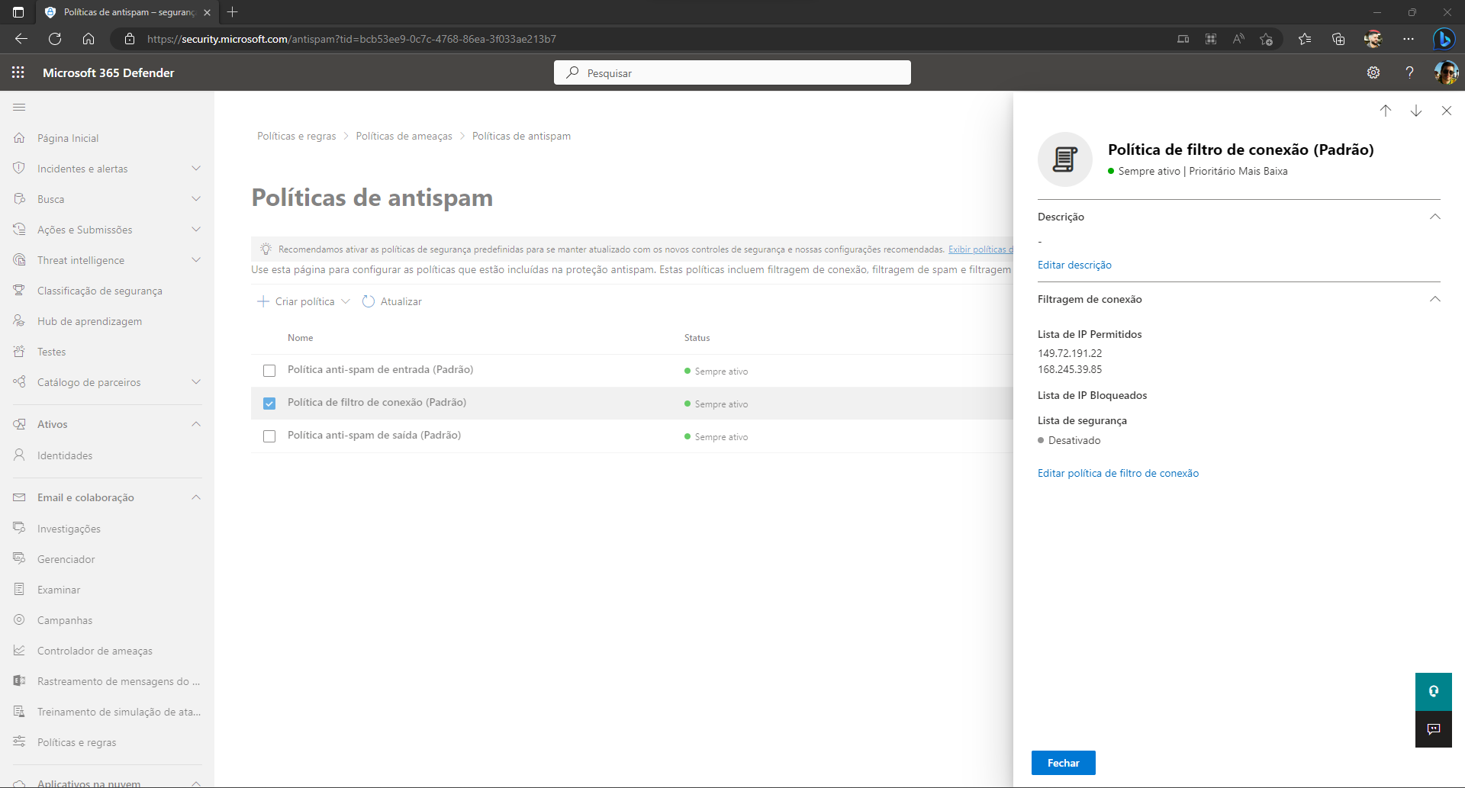This screenshot has width=1465, height=788.
Task: Sort by the Nome column header
Action: pos(300,338)
